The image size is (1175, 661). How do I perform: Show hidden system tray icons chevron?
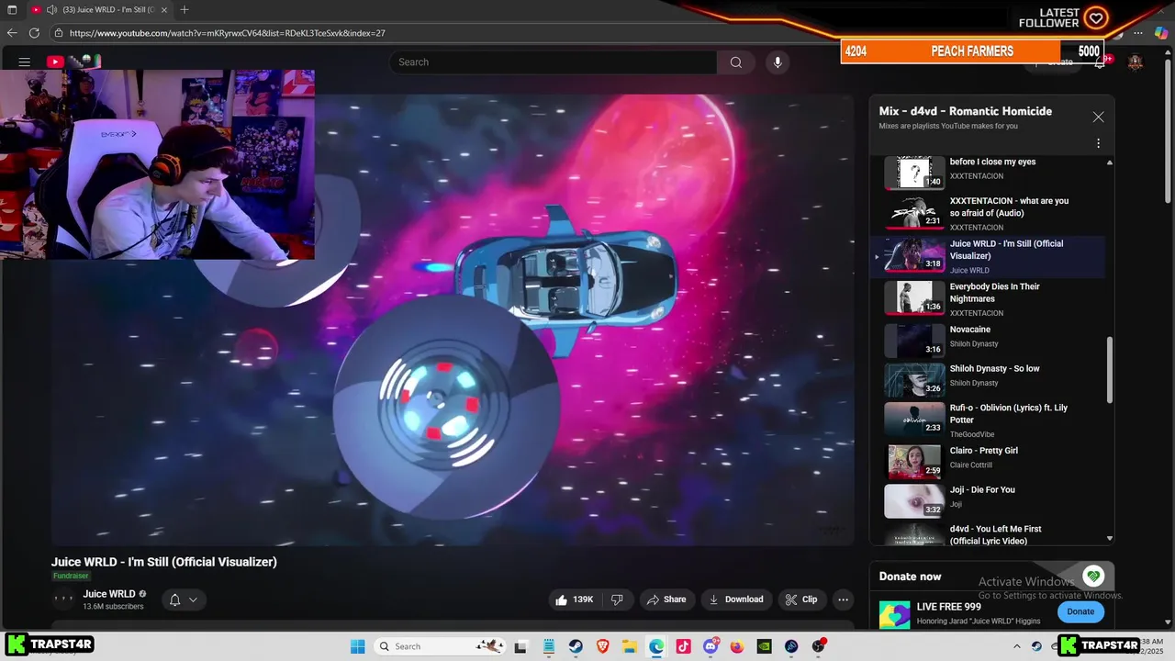point(1017,646)
